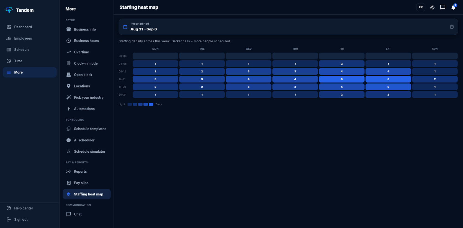Viewport: 463px width, 228px height.
Task: Click the empty Monday 00–04 cell
Action: point(155,56)
